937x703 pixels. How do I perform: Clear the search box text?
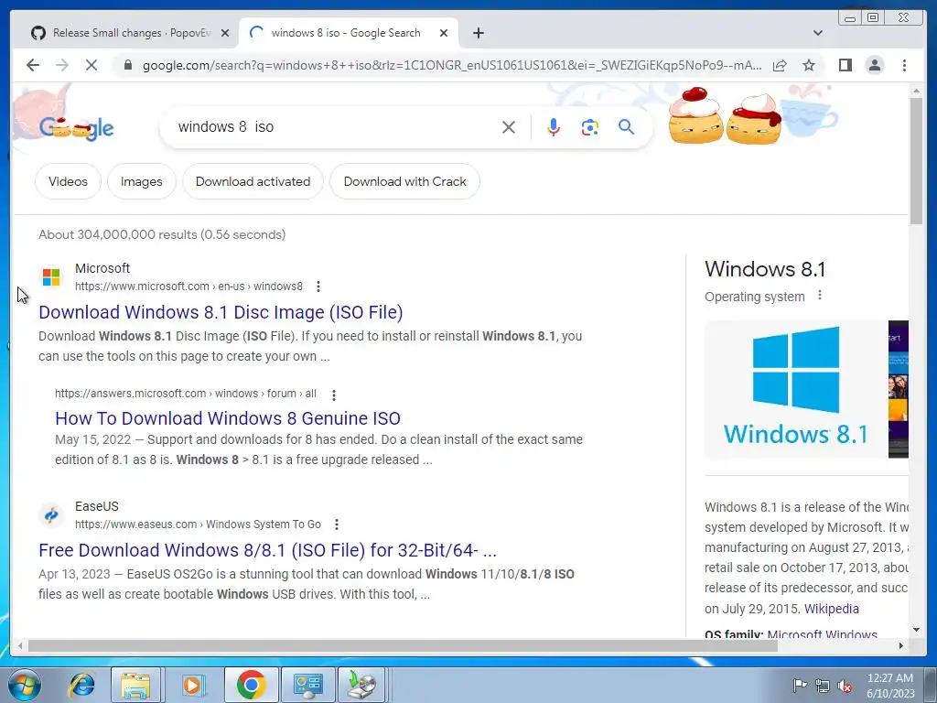(x=509, y=126)
